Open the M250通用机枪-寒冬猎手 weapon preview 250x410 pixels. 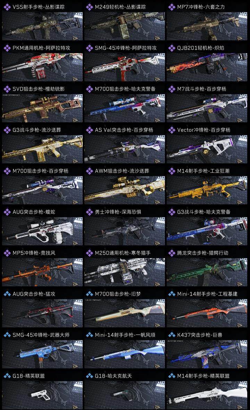[x=125, y=272]
